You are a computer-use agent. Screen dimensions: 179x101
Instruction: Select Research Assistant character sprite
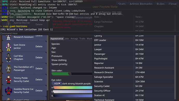tap(9, 37)
